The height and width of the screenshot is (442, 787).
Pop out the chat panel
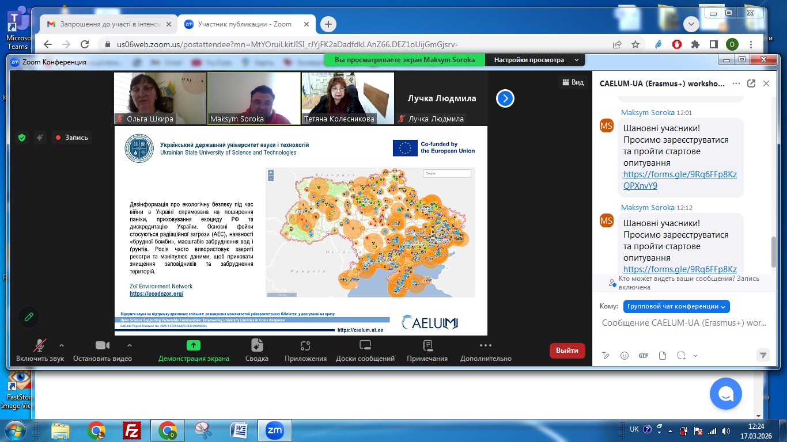[751, 83]
